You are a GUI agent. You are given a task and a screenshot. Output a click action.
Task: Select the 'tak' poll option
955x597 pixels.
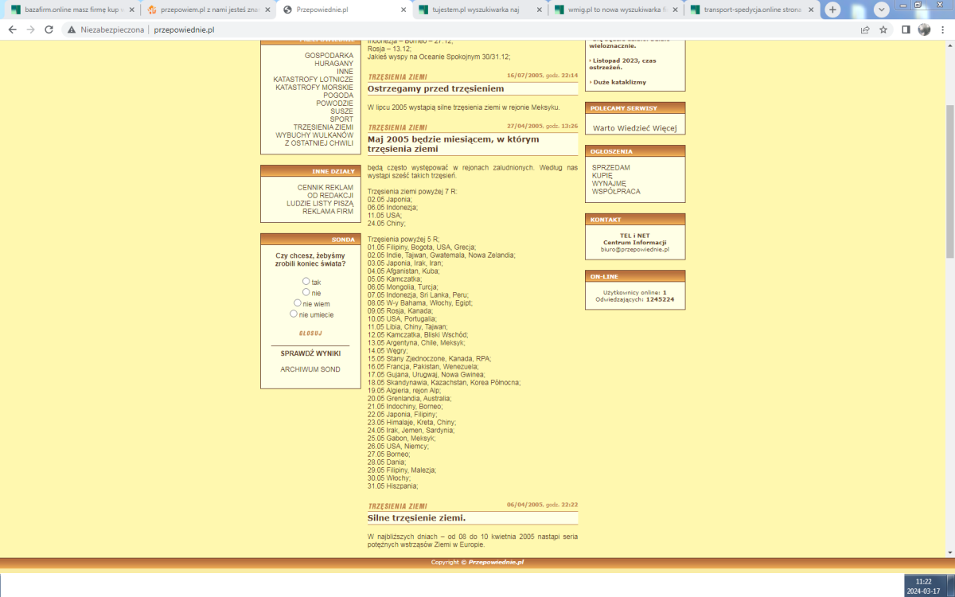306,281
